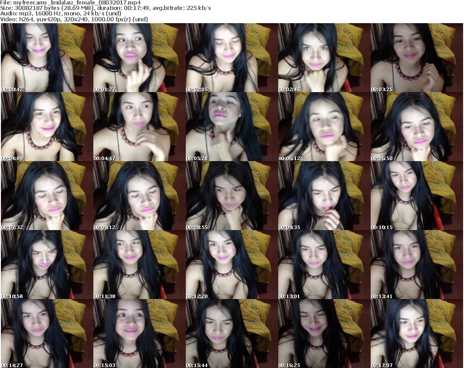Screen dimensions: 464x368
Task: Jump to the frame stamped 00:13:41
Action: tap(417, 265)
